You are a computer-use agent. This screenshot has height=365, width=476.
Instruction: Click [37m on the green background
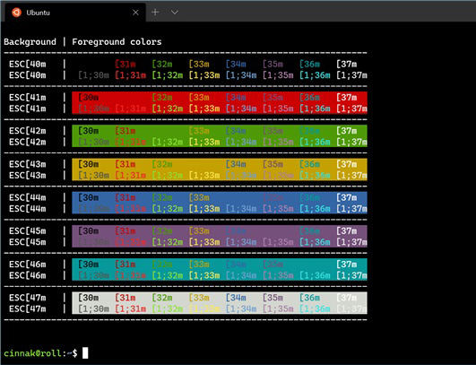click(x=347, y=131)
